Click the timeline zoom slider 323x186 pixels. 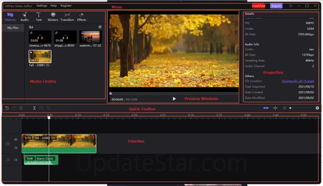click(x=302, y=108)
